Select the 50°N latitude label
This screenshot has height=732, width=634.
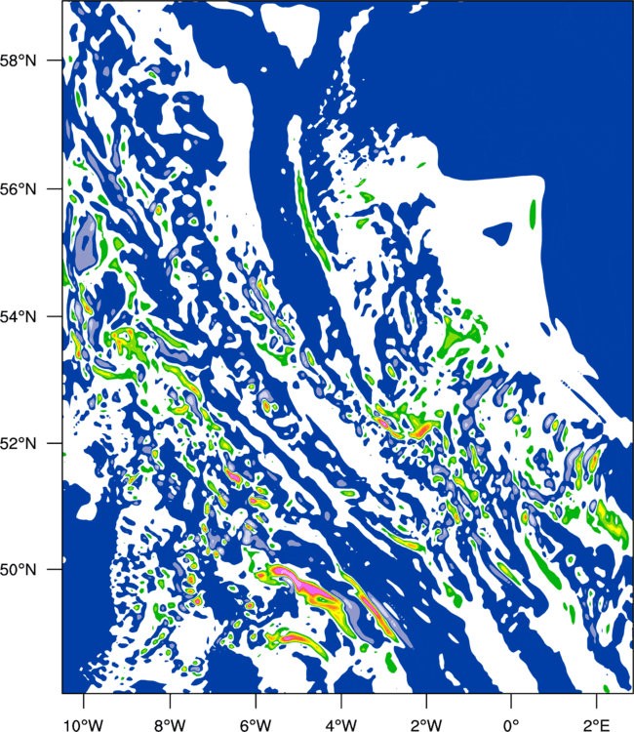[19, 570]
